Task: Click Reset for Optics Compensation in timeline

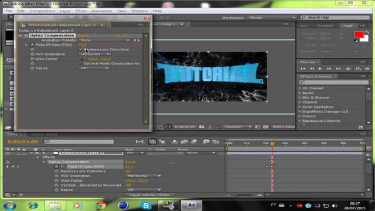Action: [x=130, y=162]
